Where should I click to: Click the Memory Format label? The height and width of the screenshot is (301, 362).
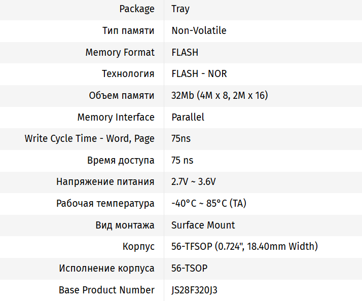(120, 52)
